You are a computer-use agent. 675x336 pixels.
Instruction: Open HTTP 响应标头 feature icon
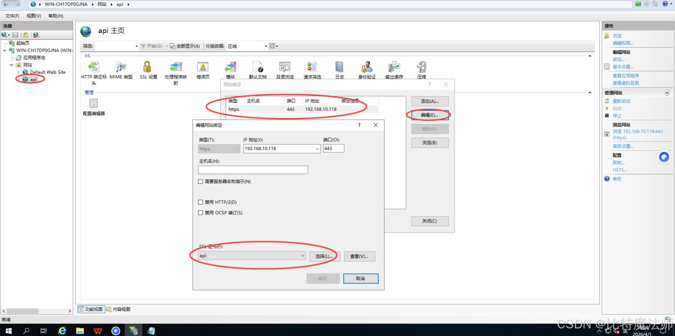pos(94,71)
